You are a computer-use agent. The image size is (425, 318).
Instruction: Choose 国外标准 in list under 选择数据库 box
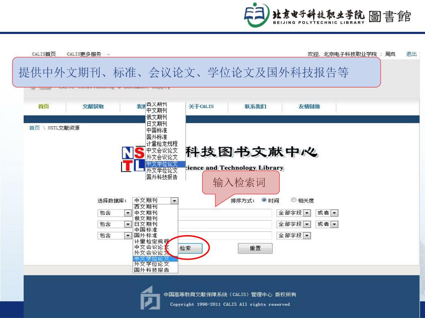click(155, 236)
